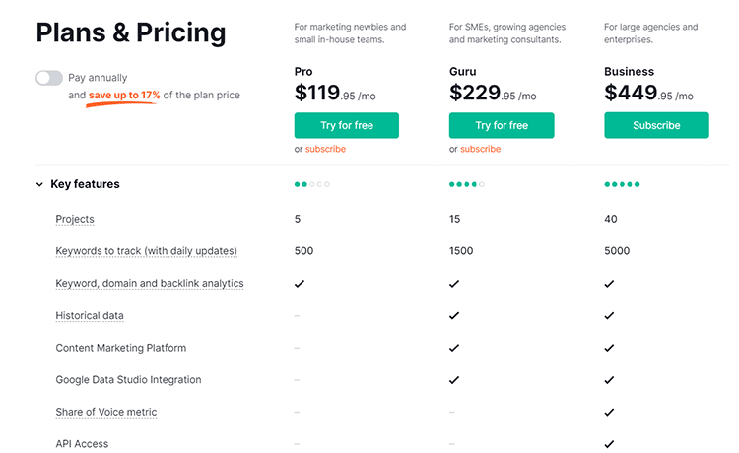Viewport: 739px width, 453px height.
Task: Click the Historical data checkmark for Guru
Action: pos(454,315)
